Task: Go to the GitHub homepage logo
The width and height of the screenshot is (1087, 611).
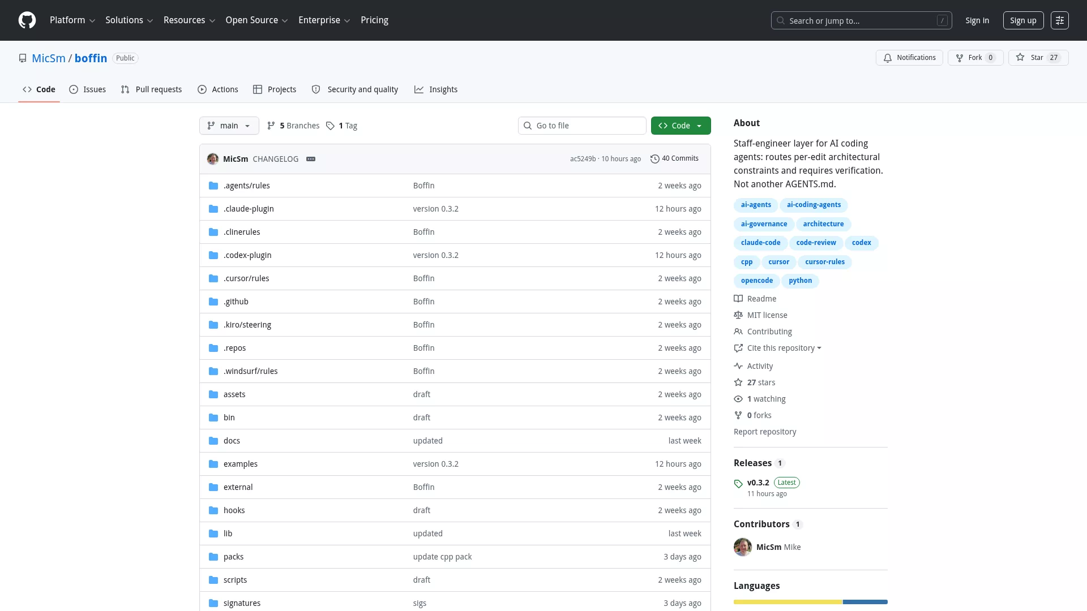Action: point(27,20)
